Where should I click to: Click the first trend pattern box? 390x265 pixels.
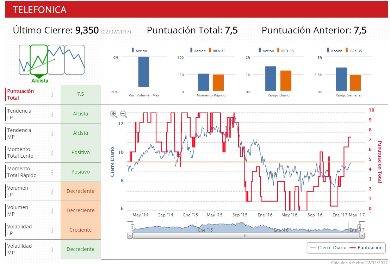click(x=25, y=59)
